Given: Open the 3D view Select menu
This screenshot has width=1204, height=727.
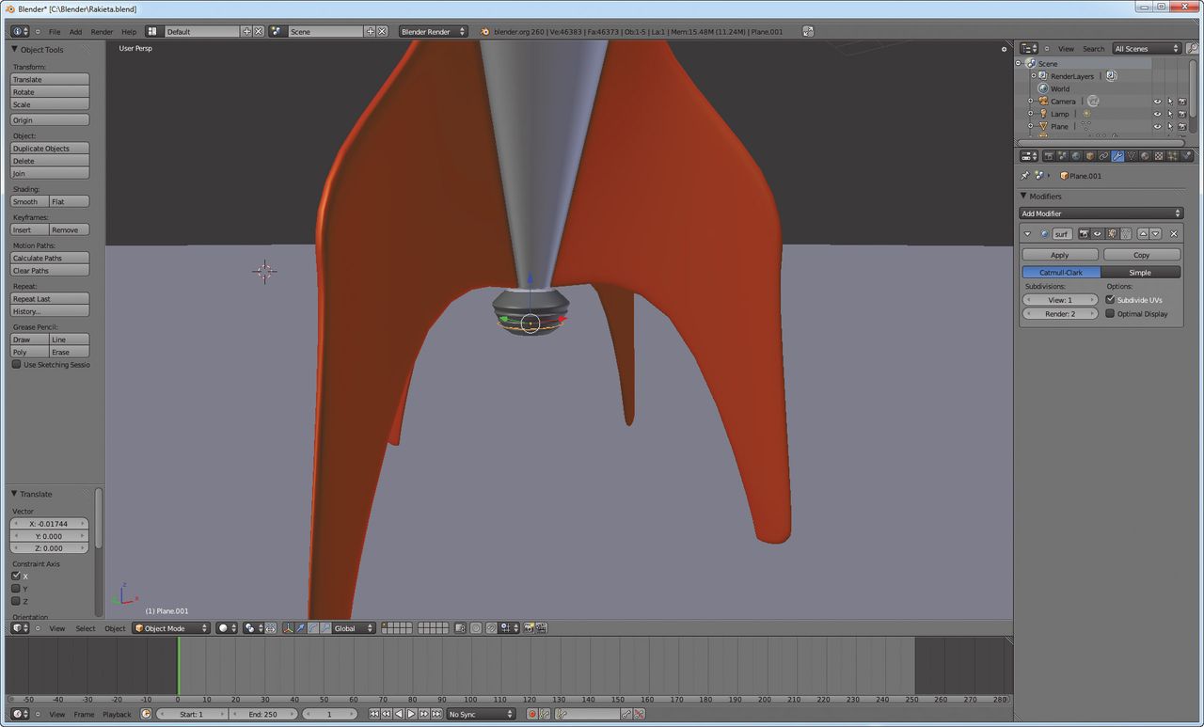Looking at the screenshot, I should 86,628.
